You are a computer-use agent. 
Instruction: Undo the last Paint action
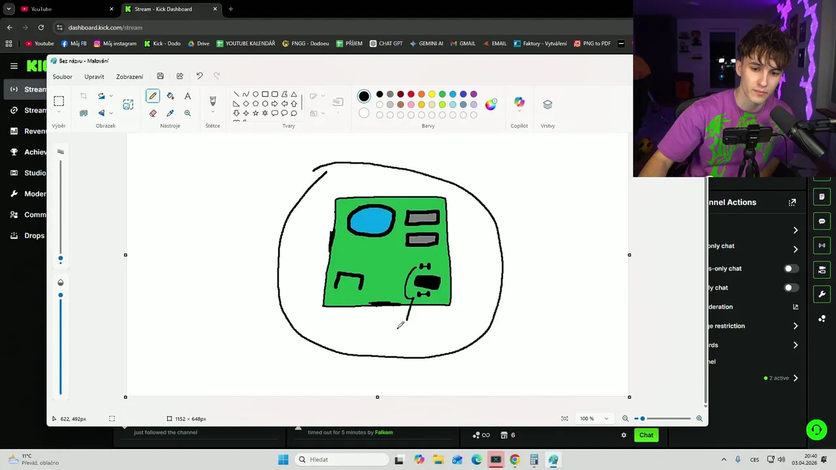click(199, 76)
